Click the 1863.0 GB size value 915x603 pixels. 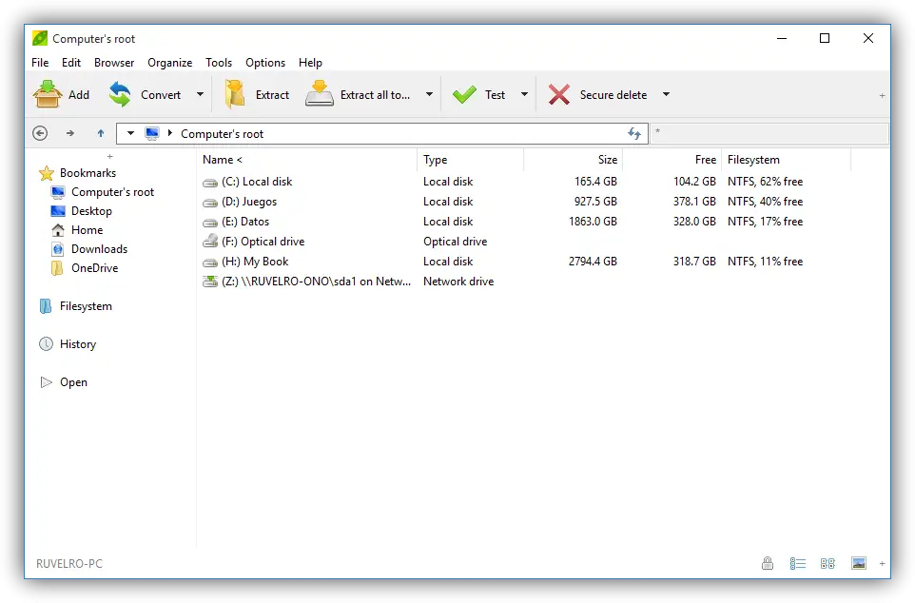click(x=593, y=222)
